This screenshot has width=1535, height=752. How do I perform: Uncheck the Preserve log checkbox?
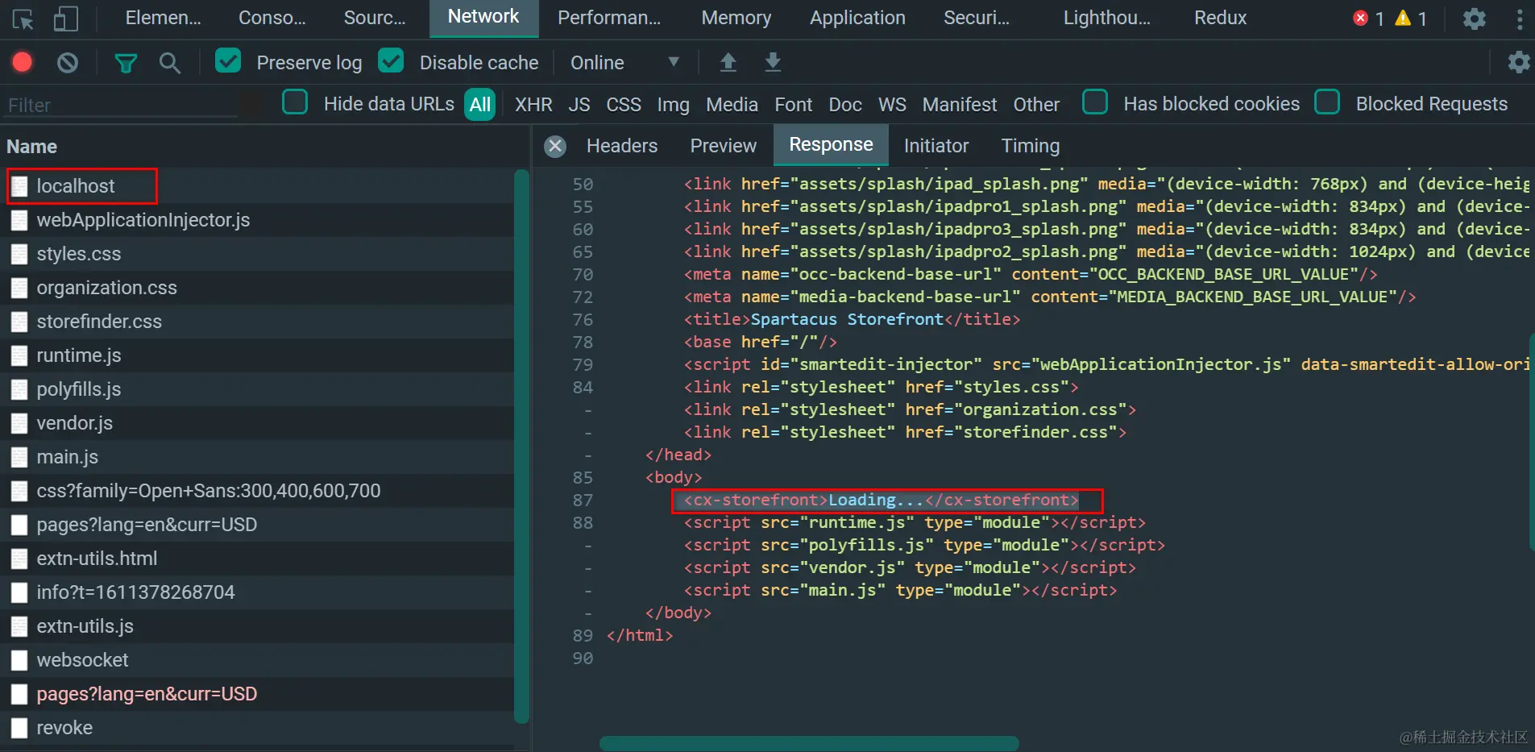(228, 60)
